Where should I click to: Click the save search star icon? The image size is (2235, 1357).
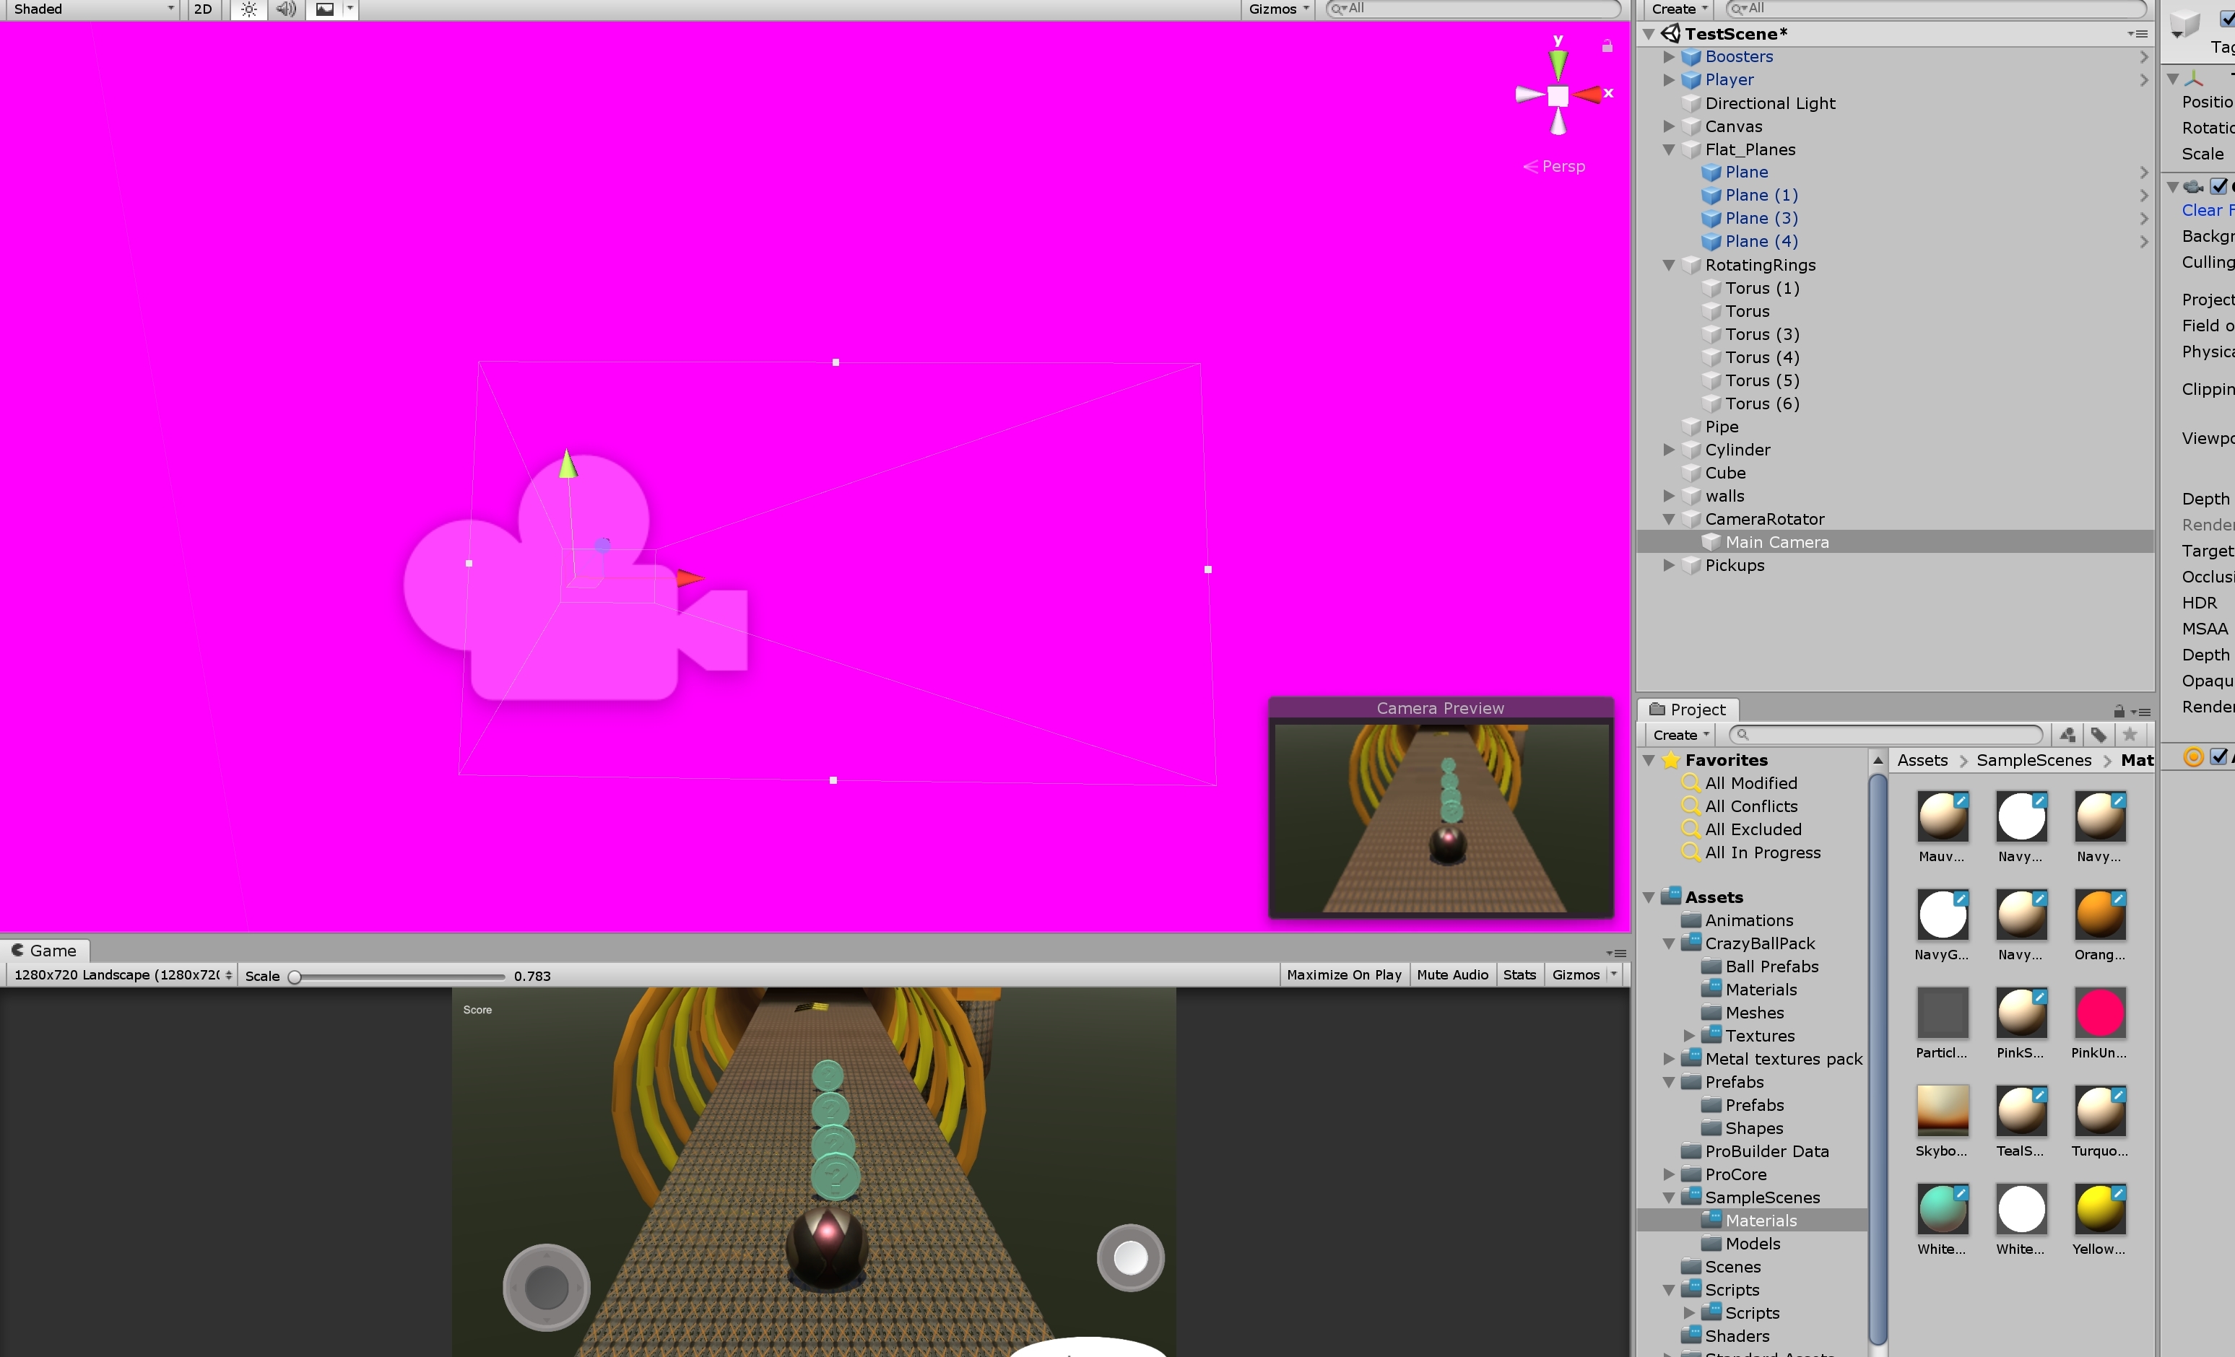coord(2130,735)
